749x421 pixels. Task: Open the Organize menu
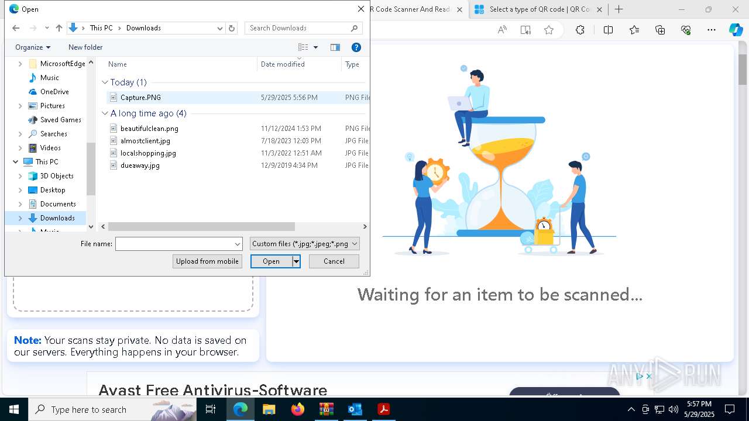[33, 47]
